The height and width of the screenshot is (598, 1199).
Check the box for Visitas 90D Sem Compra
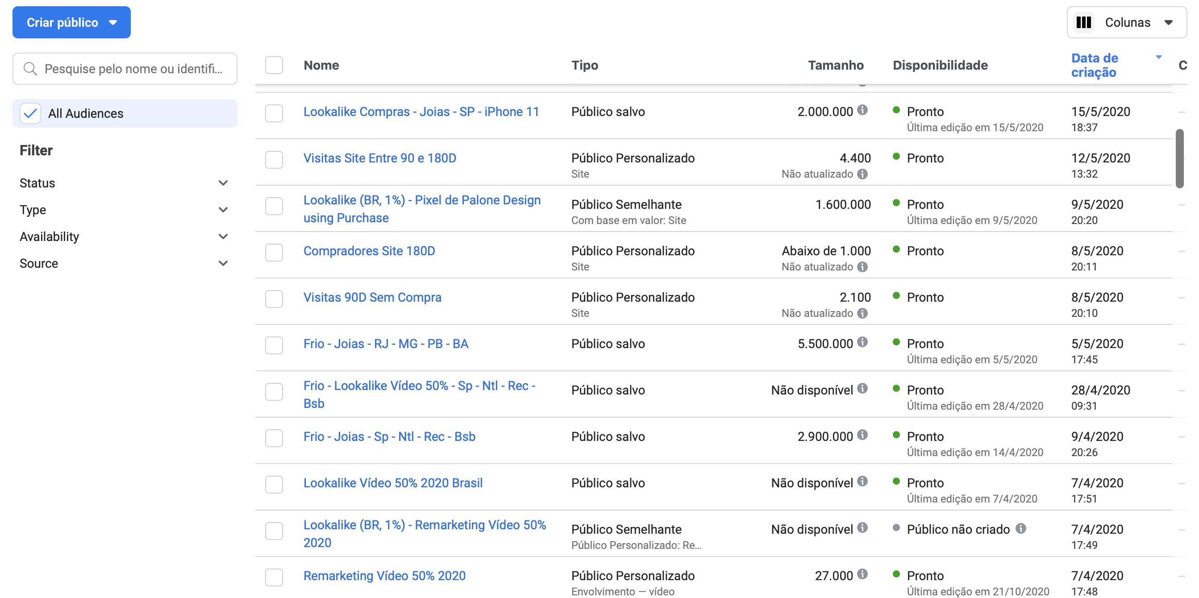tap(274, 299)
